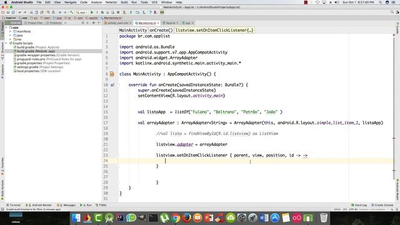Collapse the app module tree node

tap(6, 27)
